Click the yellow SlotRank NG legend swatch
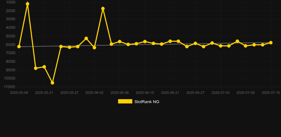This screenshot has height=137, width=281. click(125, 101)
